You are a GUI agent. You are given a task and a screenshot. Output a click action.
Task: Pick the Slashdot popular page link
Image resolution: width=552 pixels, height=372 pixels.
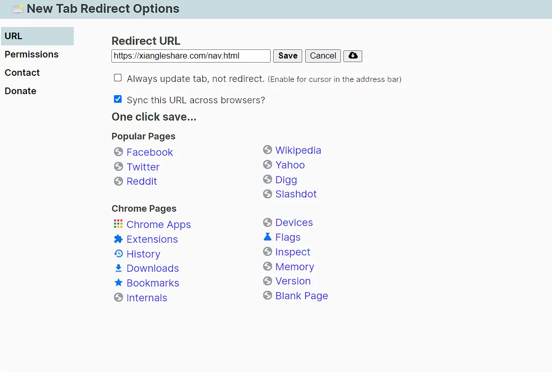(296, 194)
